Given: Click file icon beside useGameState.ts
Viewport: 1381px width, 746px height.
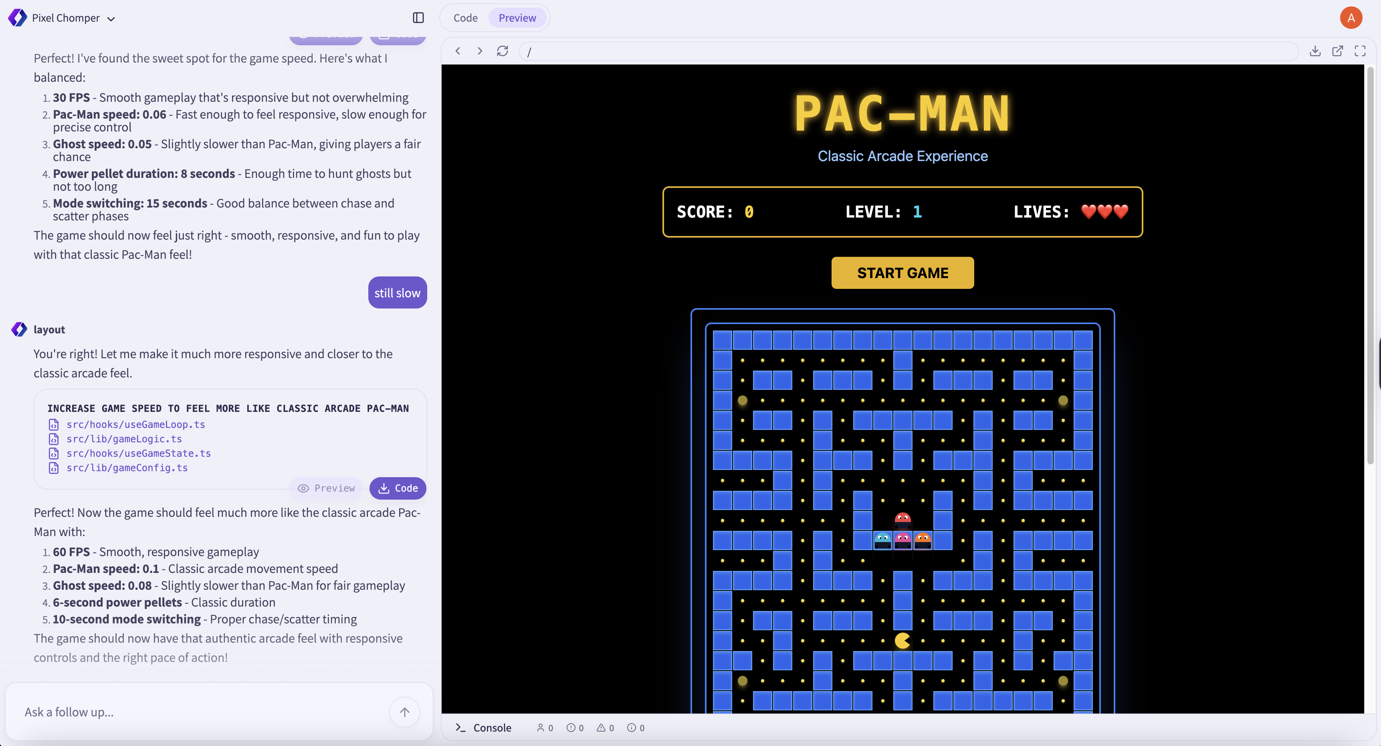Looking at the screenshot, I should pos(54,454).
